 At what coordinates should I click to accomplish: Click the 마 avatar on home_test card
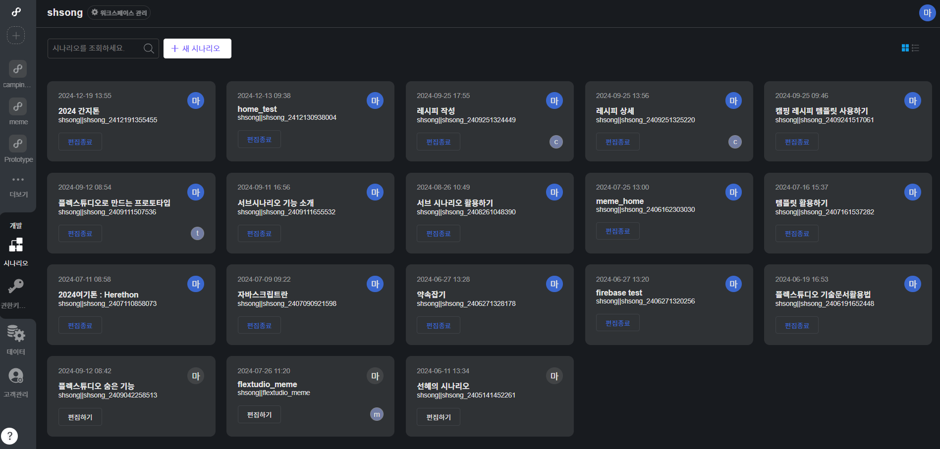[375, 101]
